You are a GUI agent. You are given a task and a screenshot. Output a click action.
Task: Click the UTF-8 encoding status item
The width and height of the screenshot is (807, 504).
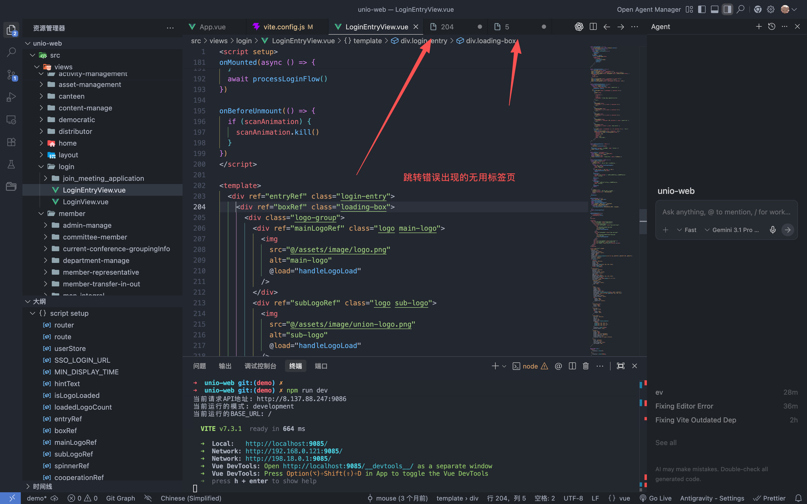pyautogui.click(x=573, y=498)
